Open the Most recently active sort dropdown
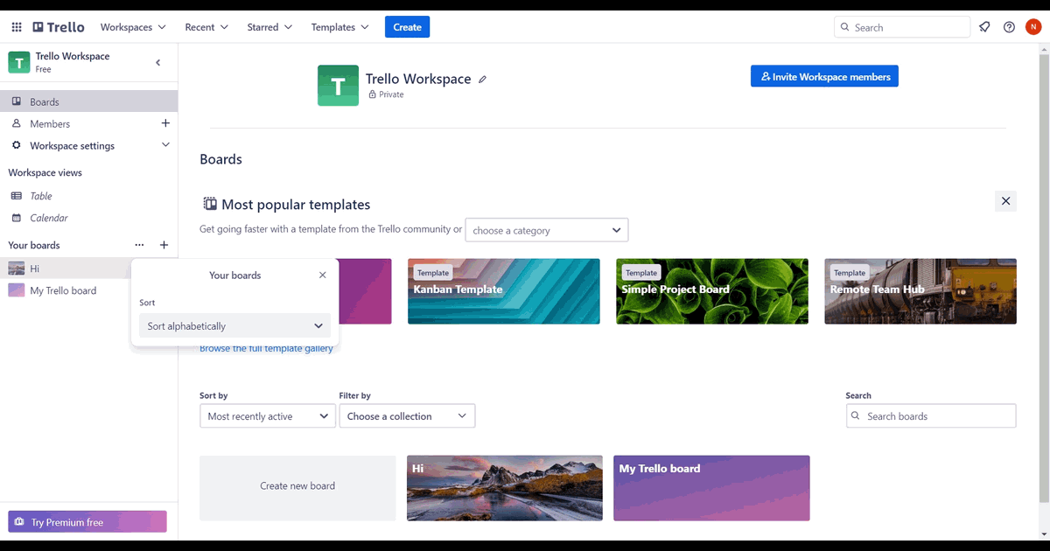Screen dimensions: 1050x551 (268, 416)
